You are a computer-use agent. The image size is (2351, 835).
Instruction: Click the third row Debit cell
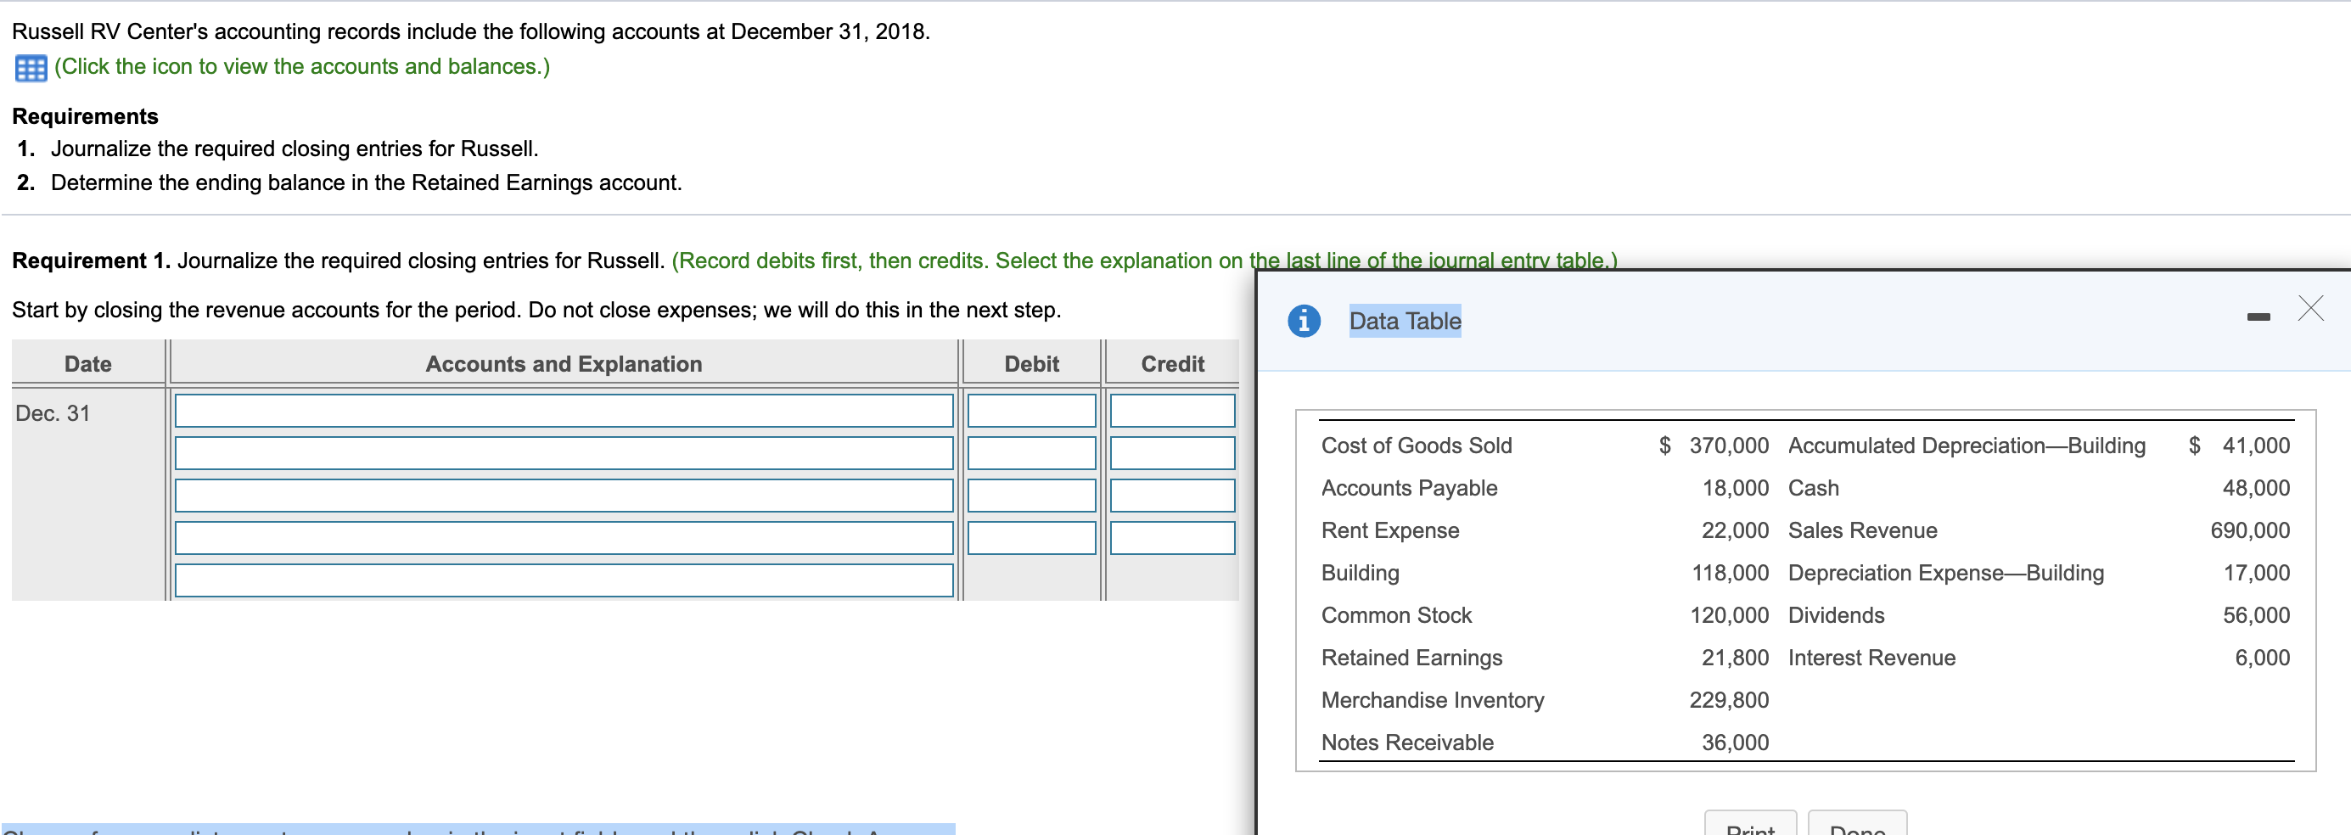(x=1030, y=496)
